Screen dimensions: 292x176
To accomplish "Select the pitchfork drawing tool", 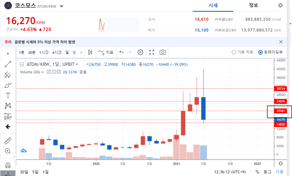I will point(8,75).
